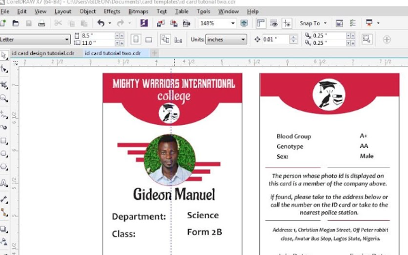This screenshot has width=408, height=255.
Task: Select the Pick tool
Action: (x=4, y=56)
